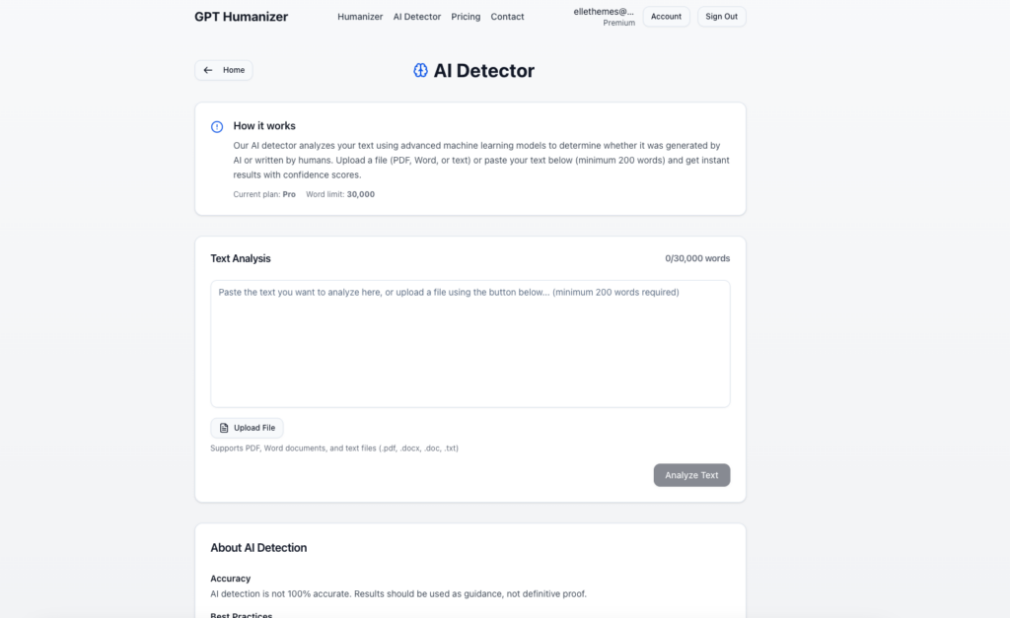The image size is (1010, 618).
Task: Click inside the text analysis paste area
Action: pyautogui.click(x=469, y=342)
